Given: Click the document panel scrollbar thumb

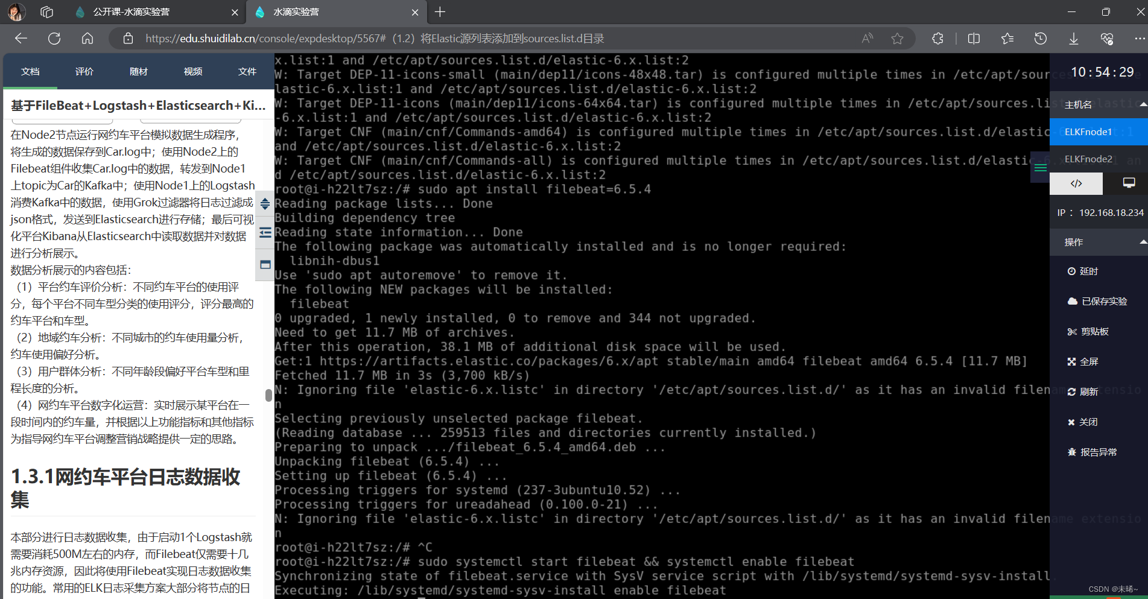Looking at the screenshot, I should [268, 395].
